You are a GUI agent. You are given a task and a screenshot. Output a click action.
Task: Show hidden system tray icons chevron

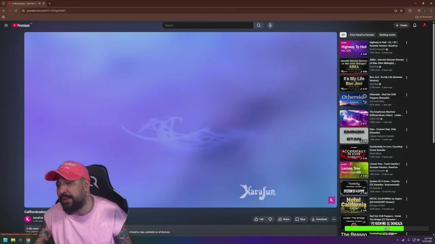pos(398,240)
